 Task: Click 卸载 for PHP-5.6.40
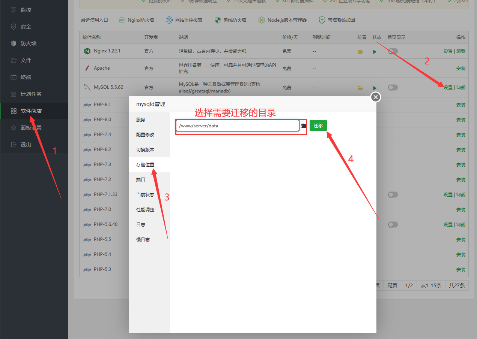461,225
